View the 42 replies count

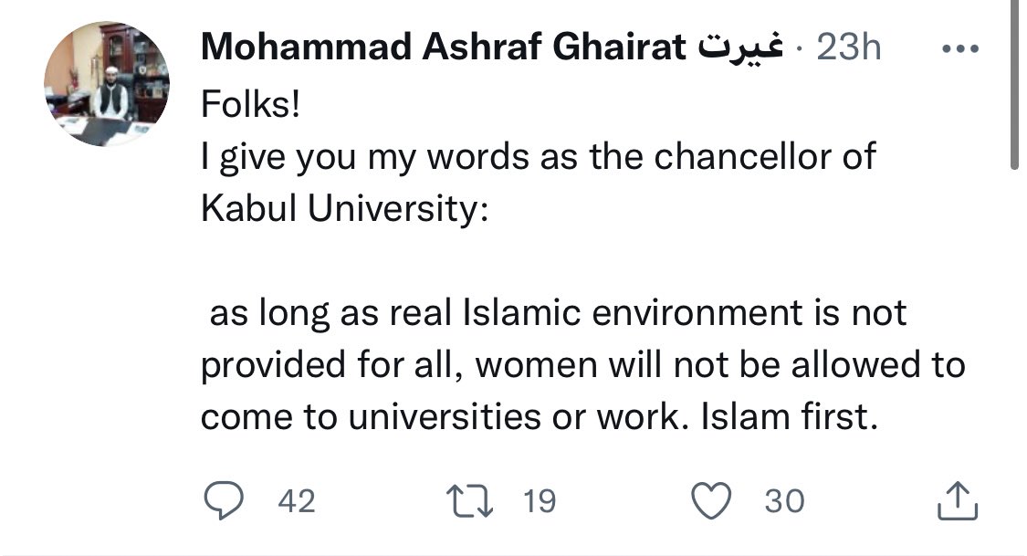(296, 501)
